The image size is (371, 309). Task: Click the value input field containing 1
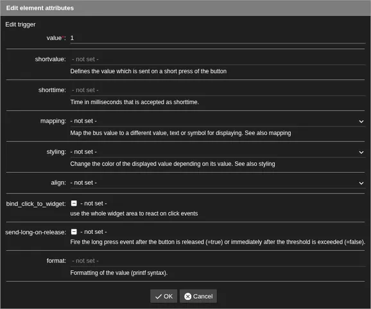click(x=218, y=38)
